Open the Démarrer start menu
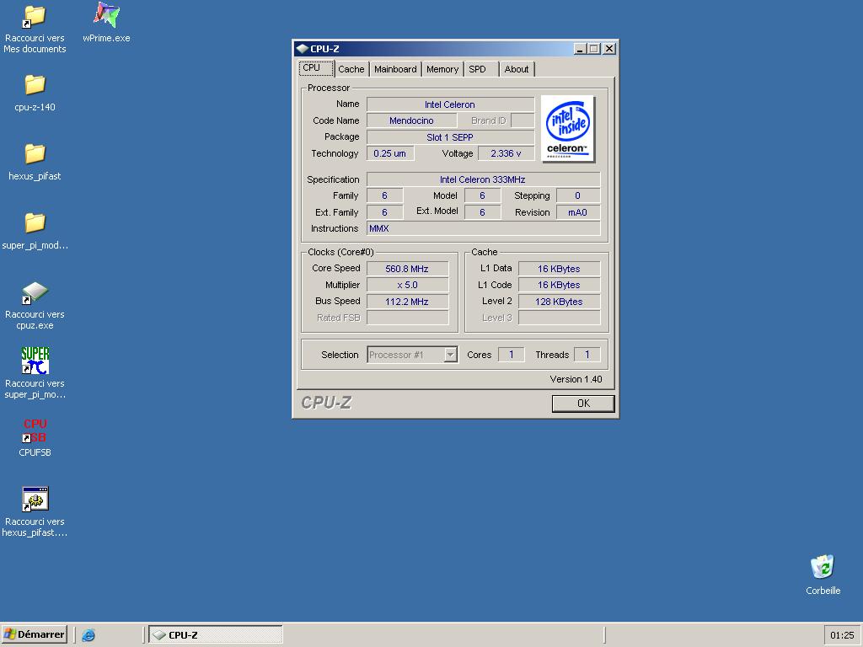Screen dimensions: 863x647 (x=34, y=634)
